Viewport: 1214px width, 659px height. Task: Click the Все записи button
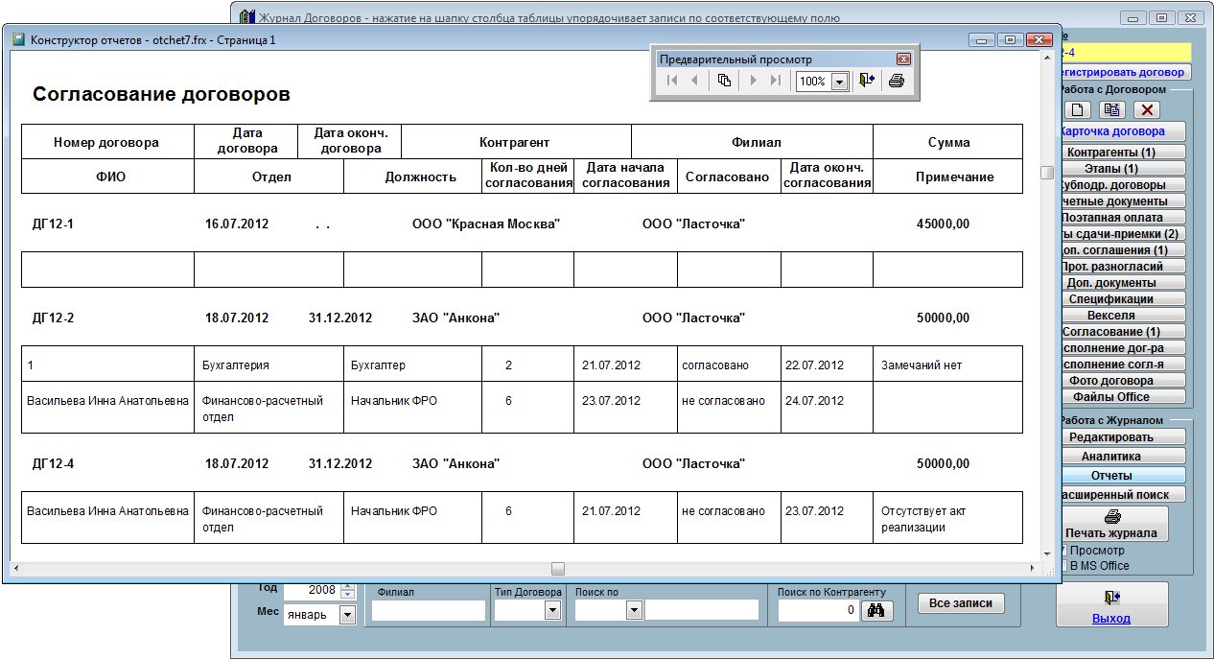961,603
